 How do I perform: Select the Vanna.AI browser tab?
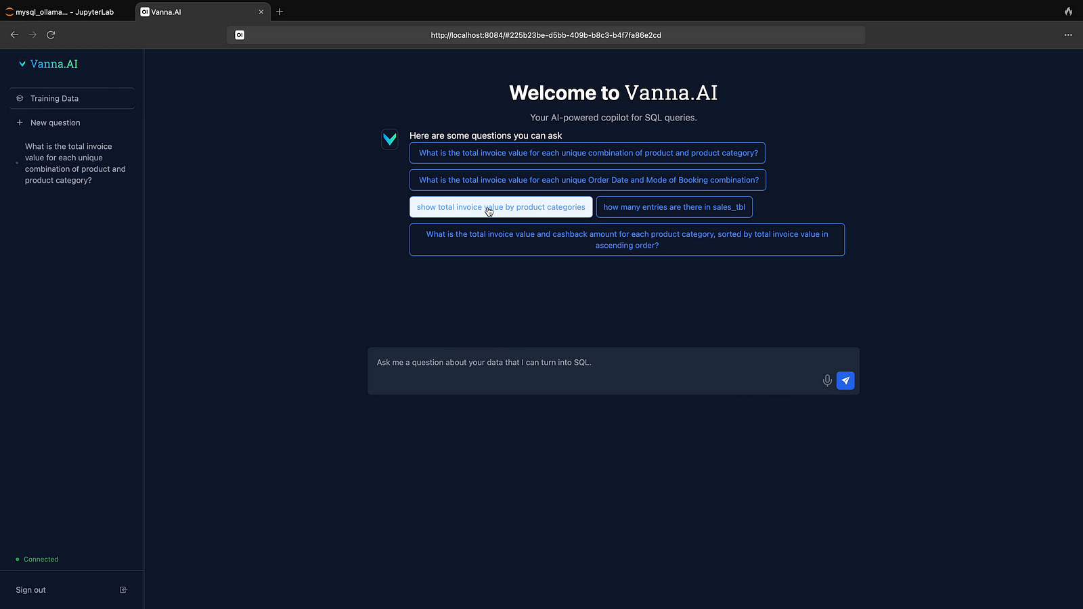(x=196, y=12)
